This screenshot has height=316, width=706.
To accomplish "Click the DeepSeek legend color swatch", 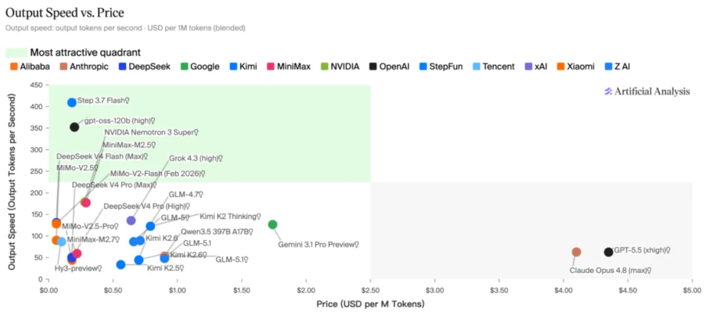I will point(122,67).
